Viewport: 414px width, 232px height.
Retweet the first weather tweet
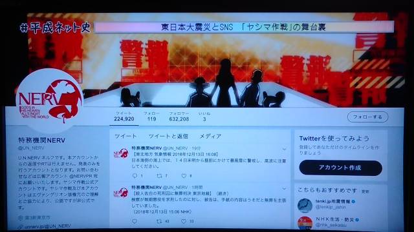pos(159,176)
